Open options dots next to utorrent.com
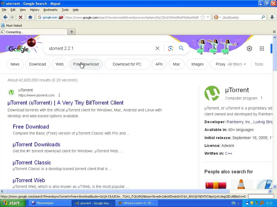 59,95
